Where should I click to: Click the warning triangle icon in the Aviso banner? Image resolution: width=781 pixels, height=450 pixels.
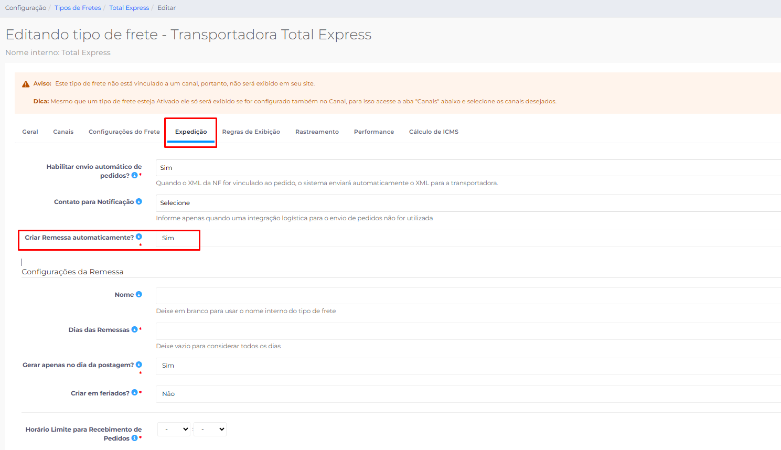[x=26, y=84]
